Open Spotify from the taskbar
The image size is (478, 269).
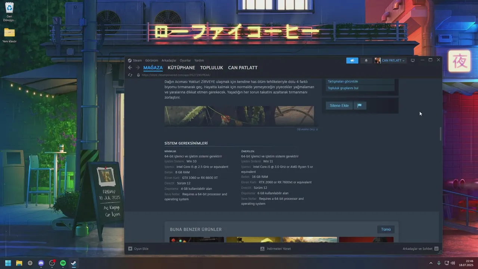(x=63, y=263)
